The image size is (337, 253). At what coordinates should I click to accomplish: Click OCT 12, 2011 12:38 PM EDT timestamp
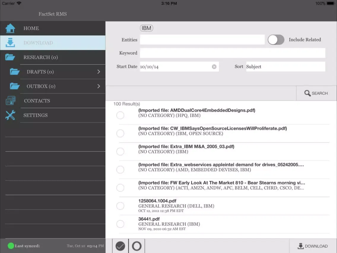pos(161,211)
